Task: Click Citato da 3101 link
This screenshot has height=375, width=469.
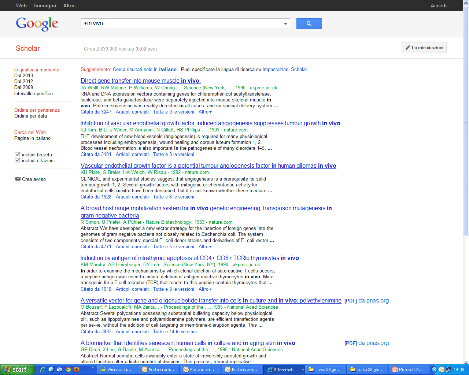Action: pyautogui.click(x=96, y=154)
